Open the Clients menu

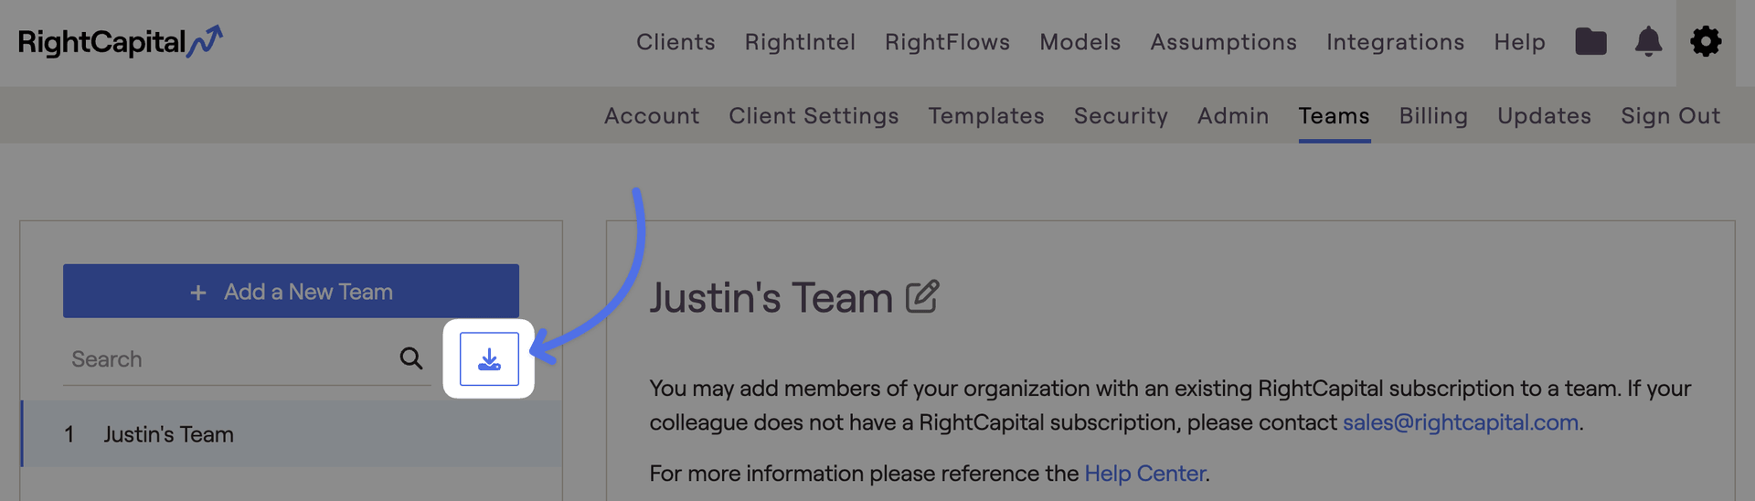pyautogui.click(x=675, y=42)
